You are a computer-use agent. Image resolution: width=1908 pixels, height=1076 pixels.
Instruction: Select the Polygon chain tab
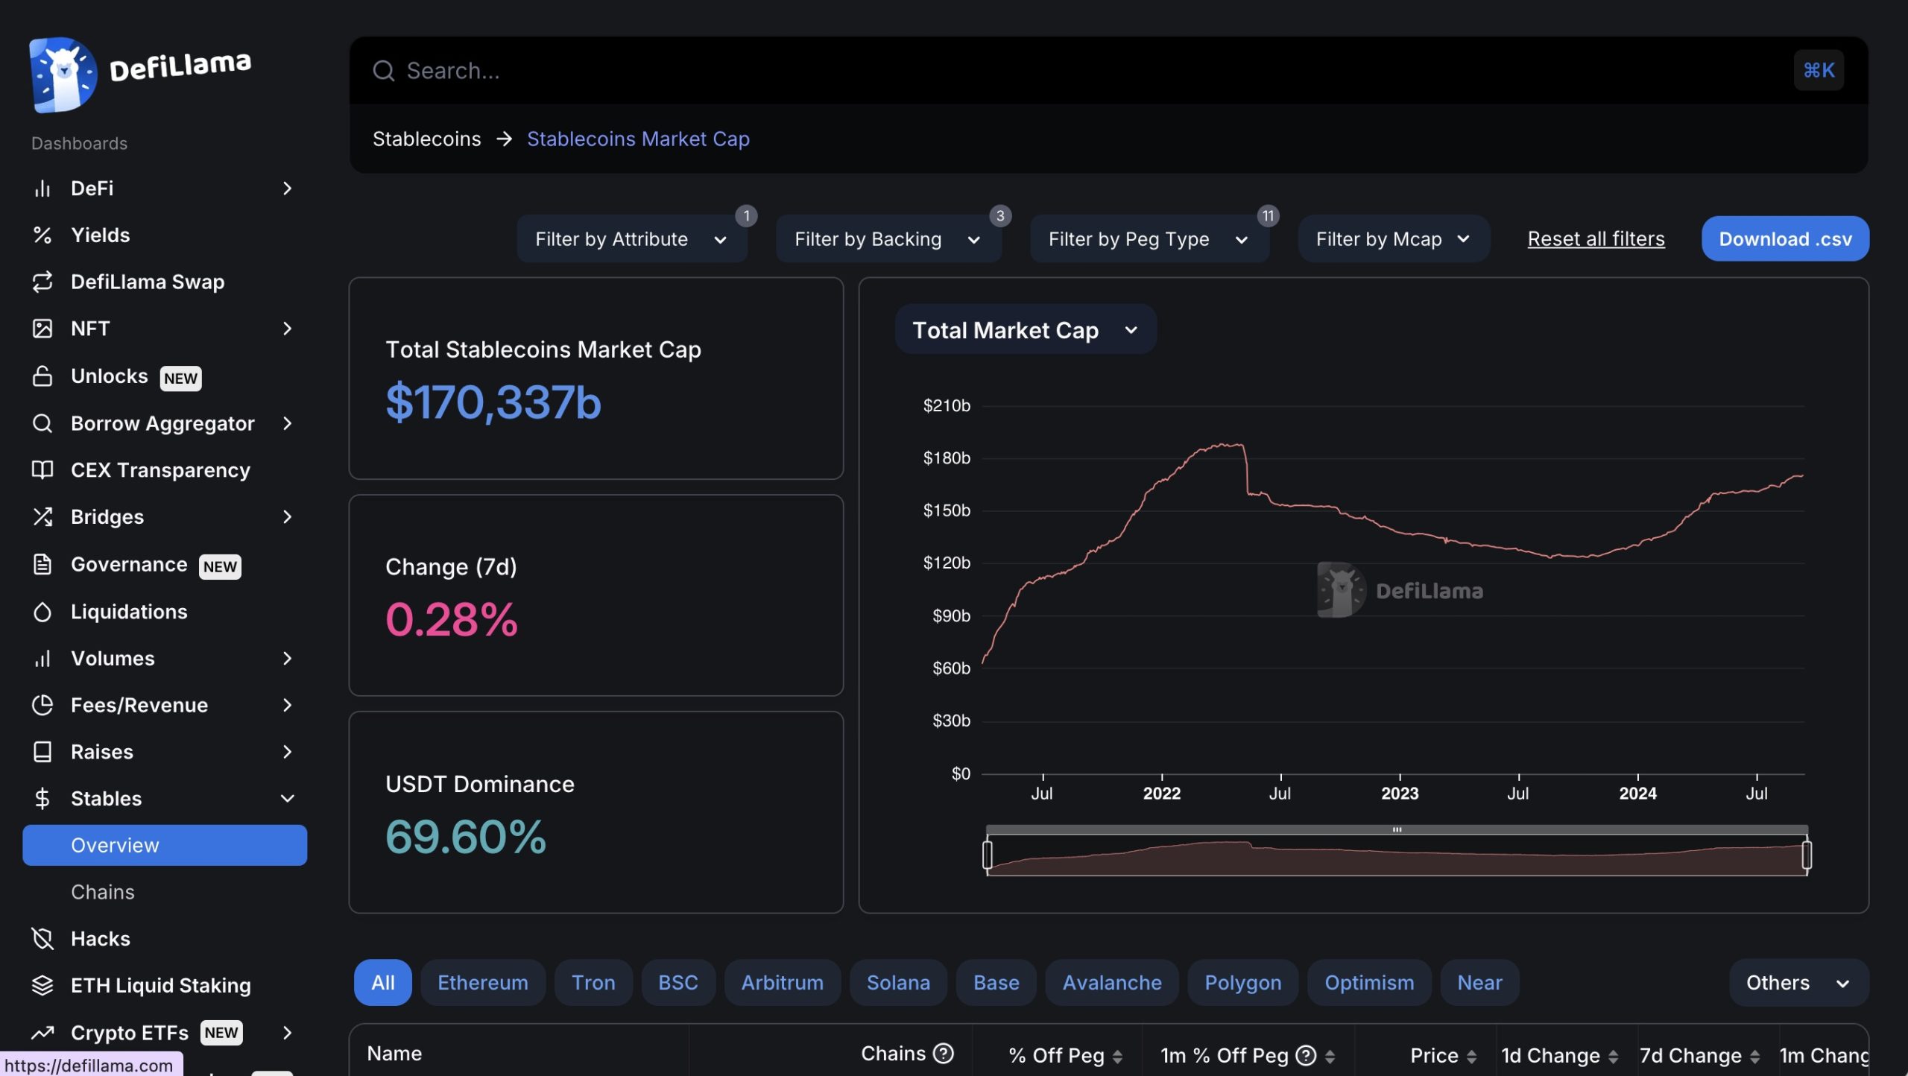click(x=1243, y=983)
